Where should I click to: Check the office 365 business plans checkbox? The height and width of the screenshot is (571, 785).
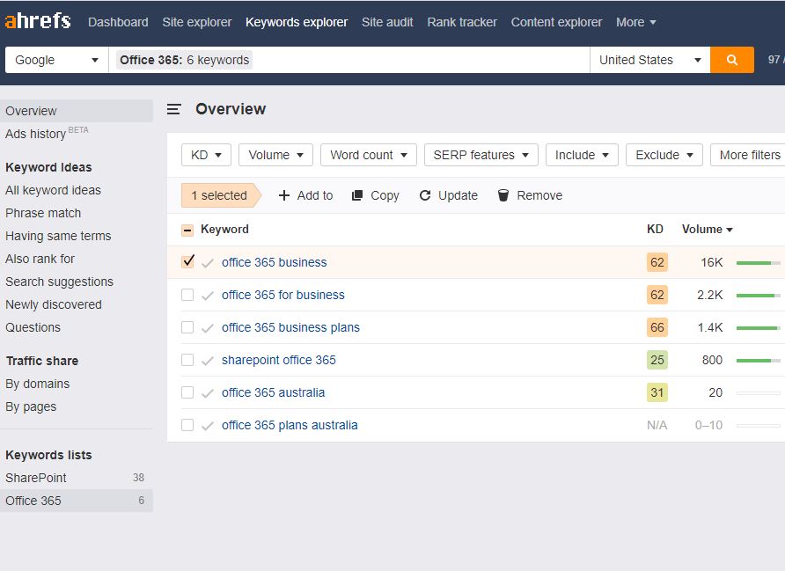click(x=187, y=327)
